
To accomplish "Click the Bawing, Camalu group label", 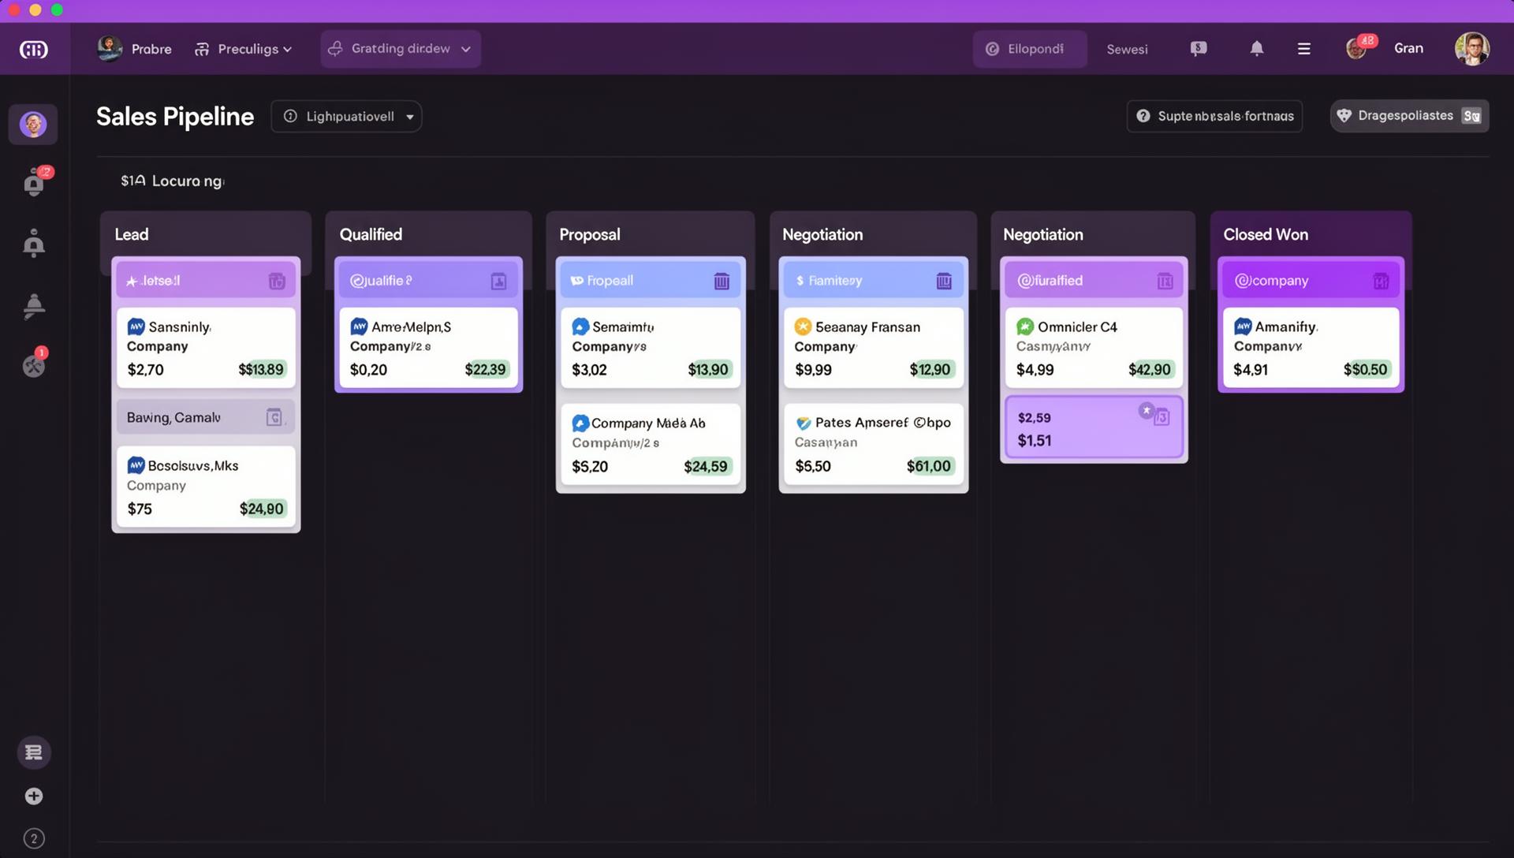I will [173, 417].
